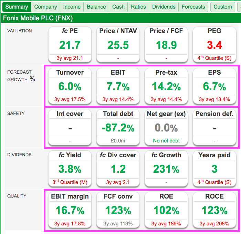Select the fc Growth dividend card

166,169
